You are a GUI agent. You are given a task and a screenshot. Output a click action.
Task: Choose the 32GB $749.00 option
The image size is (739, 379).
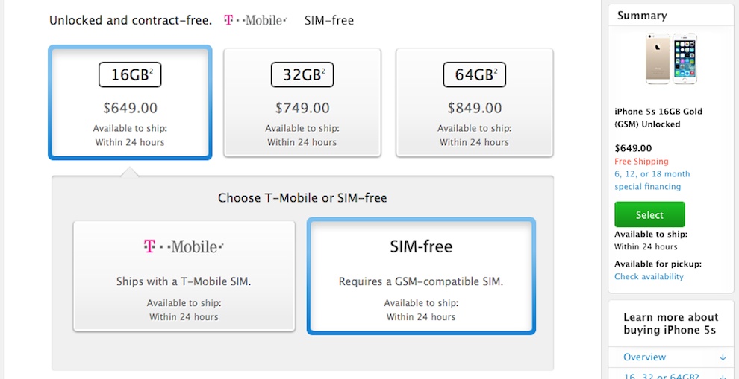point(302,103)
